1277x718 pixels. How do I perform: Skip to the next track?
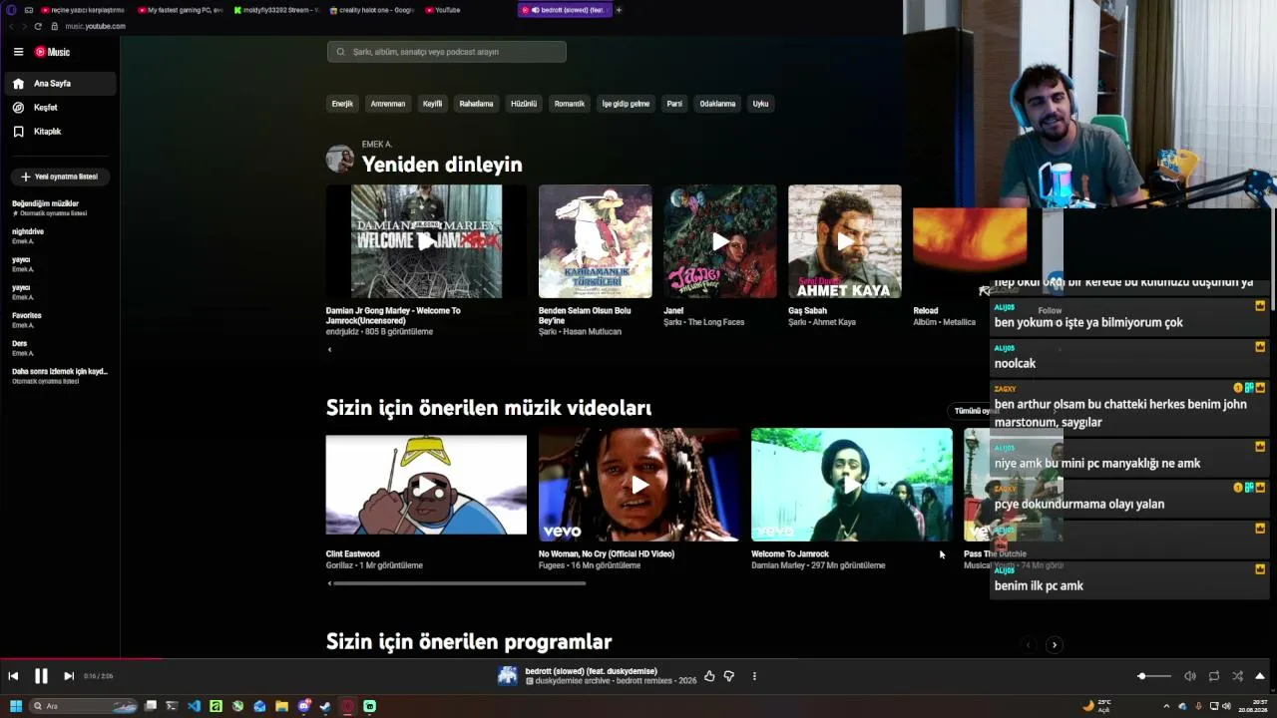pos(69,676)
